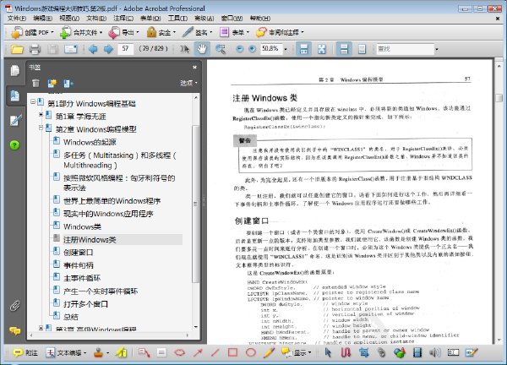Click the 显示 button in comment toolbar
Image resolution: width=507 pixels, height=365 pixels.
pos(297,352)
